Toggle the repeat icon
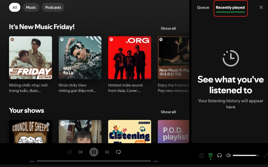 point(118,152)
